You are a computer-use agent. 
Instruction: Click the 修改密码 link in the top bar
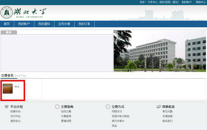tap(165, 2)
